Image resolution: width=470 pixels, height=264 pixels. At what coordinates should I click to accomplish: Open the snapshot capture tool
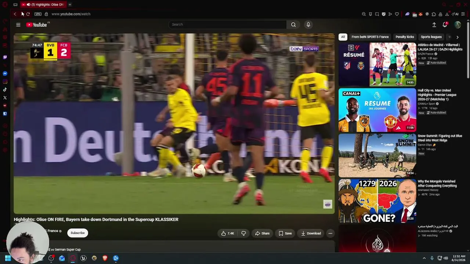click(x=377, y=14)
